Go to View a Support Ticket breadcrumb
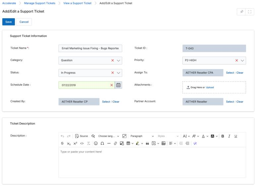256x186 pixels. [77, 3]
